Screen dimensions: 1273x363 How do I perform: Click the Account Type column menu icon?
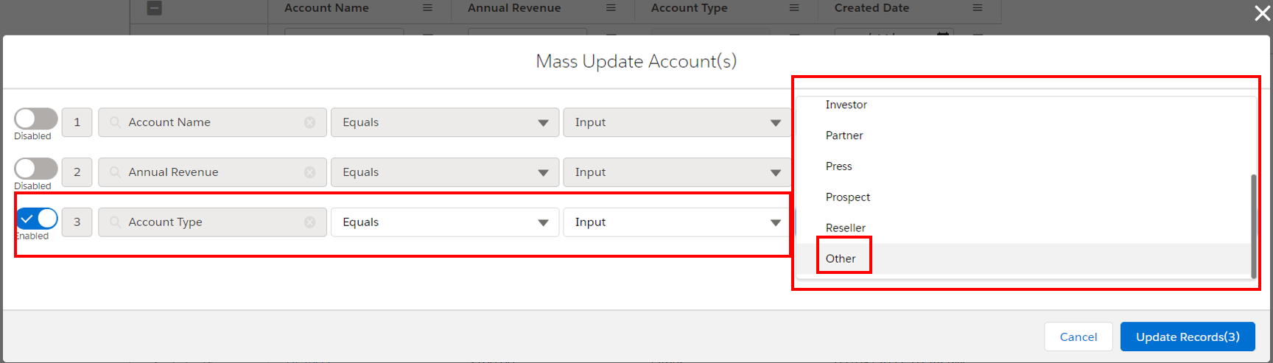click(794, 8)
